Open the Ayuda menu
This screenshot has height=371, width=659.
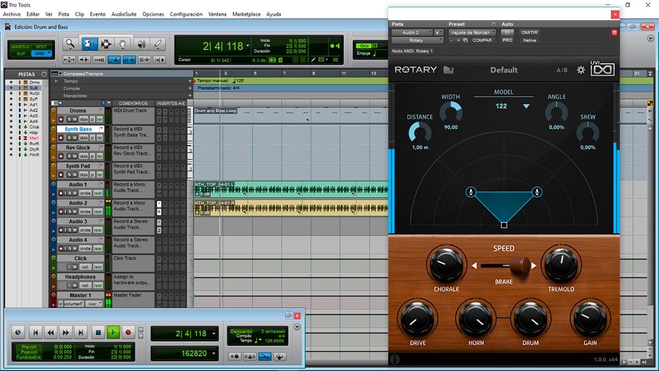(x=273, y=14)
